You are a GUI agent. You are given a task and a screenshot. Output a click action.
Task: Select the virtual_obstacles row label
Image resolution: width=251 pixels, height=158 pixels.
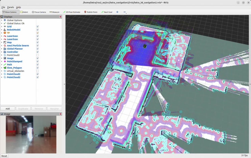point(16,71)
